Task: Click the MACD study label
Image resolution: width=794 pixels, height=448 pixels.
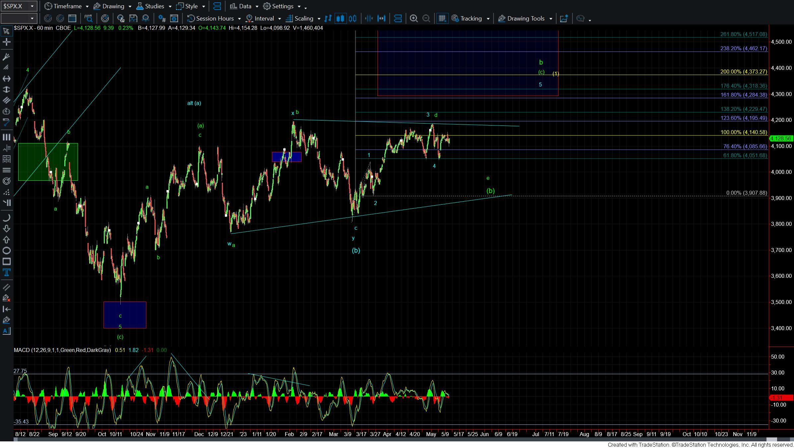Action: coord(62,350)
